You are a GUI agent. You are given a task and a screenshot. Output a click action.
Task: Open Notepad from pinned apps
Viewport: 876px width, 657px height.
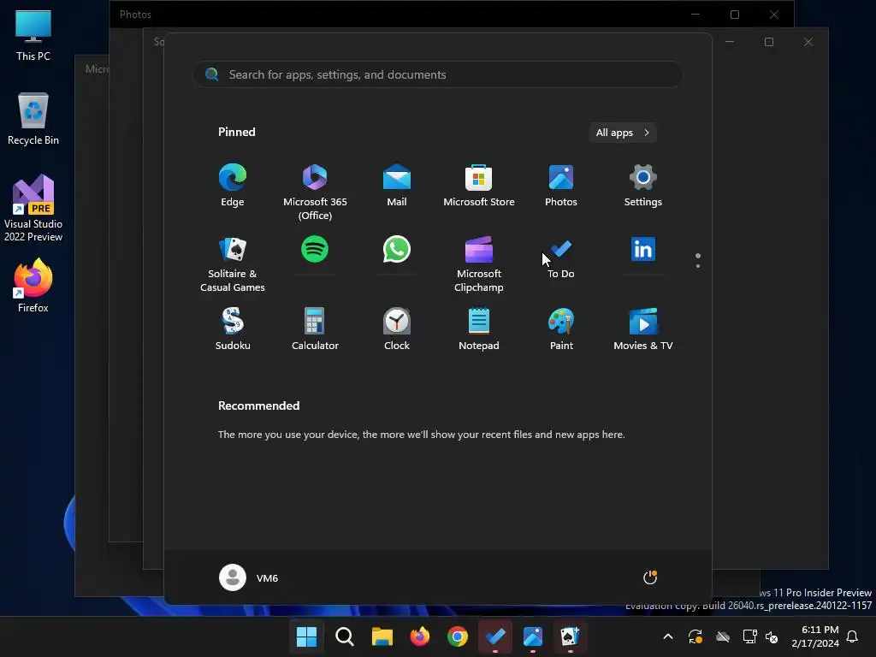(x=479, y=329)
